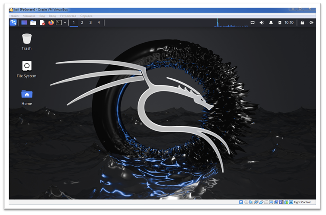Open the File System desktop icon

point(27,70)
